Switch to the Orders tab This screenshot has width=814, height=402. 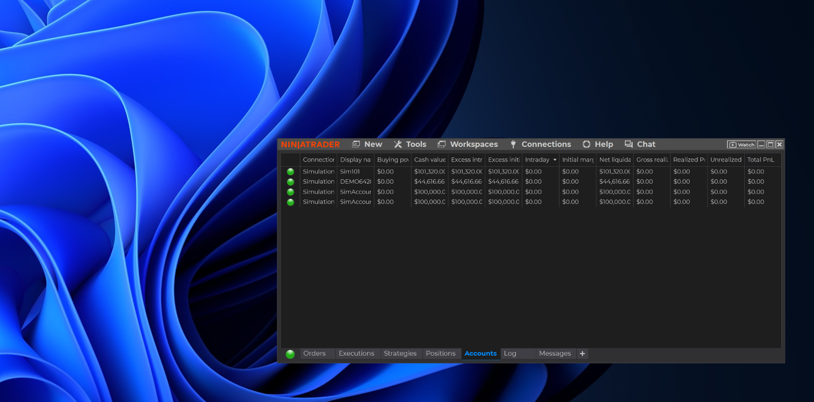(314, 354)
